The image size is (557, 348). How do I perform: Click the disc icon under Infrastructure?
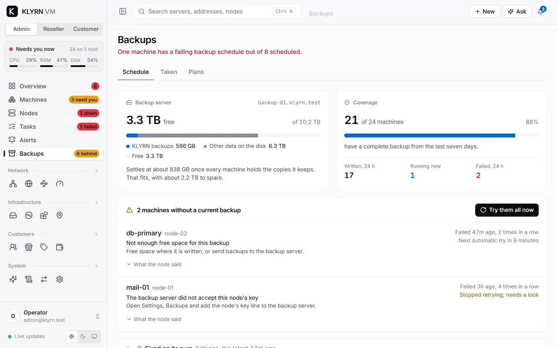point(29,215)
